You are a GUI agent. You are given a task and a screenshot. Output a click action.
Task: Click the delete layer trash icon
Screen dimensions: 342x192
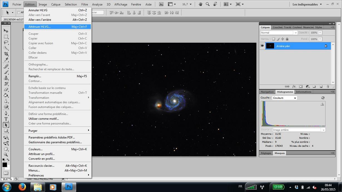click(328, 87)
